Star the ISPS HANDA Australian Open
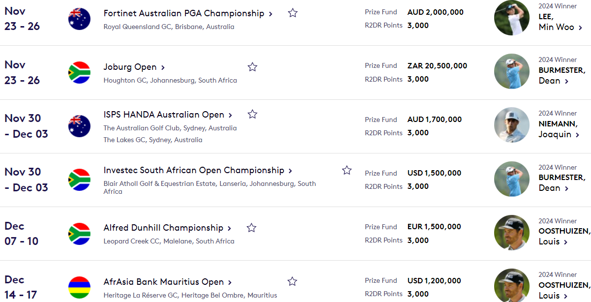 pos(252,114)
